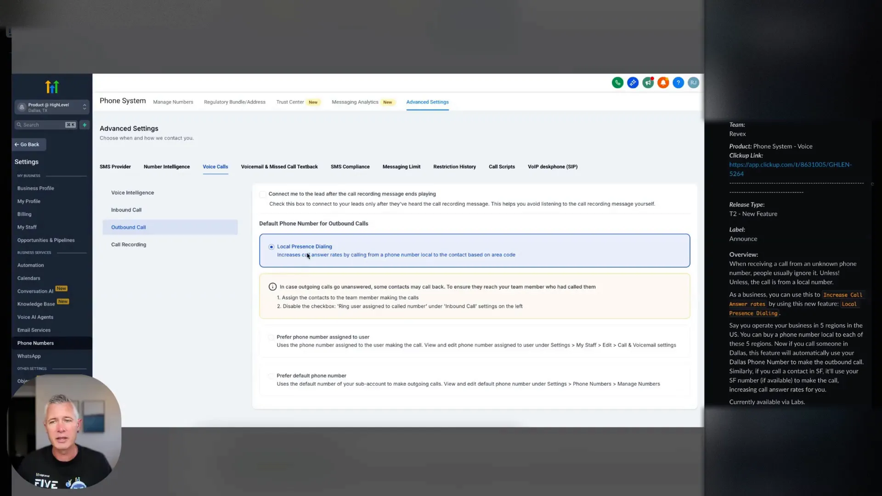The image size is (882, 496).
Task: Select 'Prefer default phone number' radio option
Action: point(271,376)
